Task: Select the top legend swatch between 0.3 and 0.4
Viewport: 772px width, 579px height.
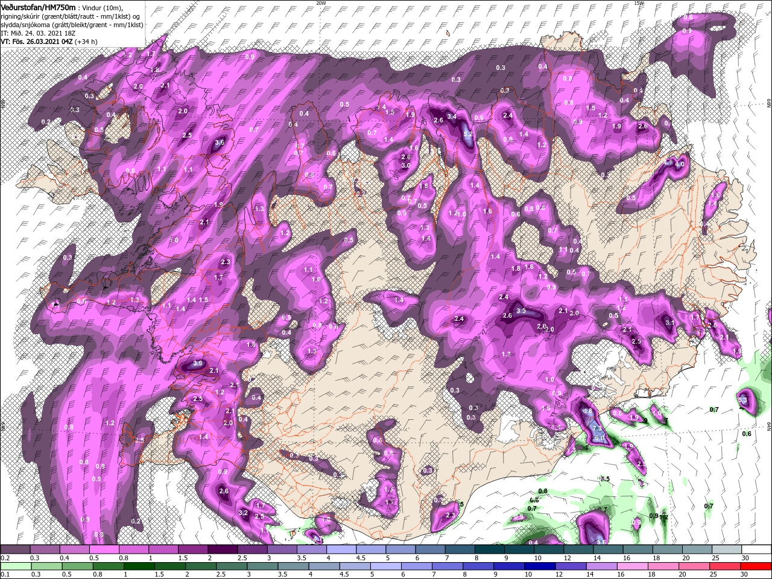Action: point(45,549)
